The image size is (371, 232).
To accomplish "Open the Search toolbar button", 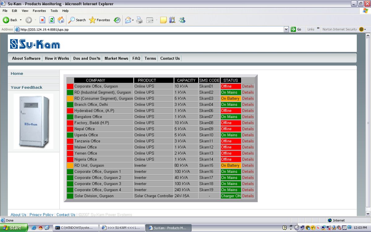I will tap(77, 20).
